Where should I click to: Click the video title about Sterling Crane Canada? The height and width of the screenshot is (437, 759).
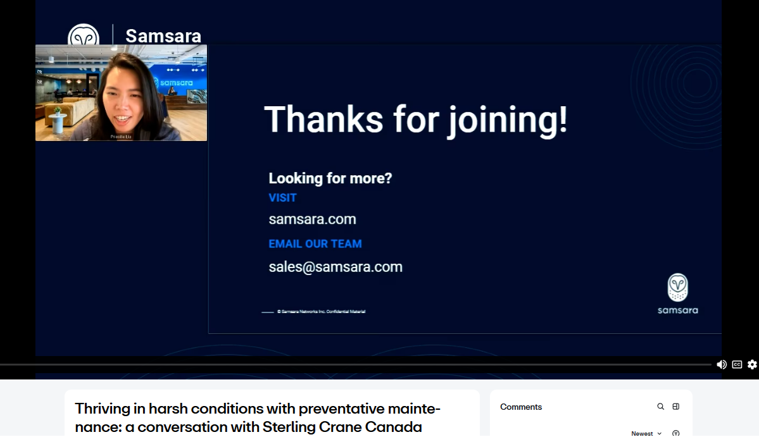[x=257, y=417]
